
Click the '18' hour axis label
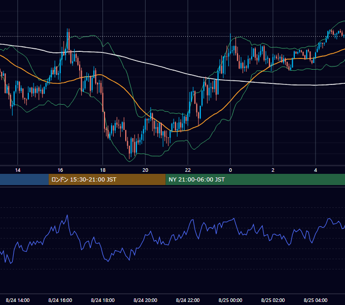103,170
